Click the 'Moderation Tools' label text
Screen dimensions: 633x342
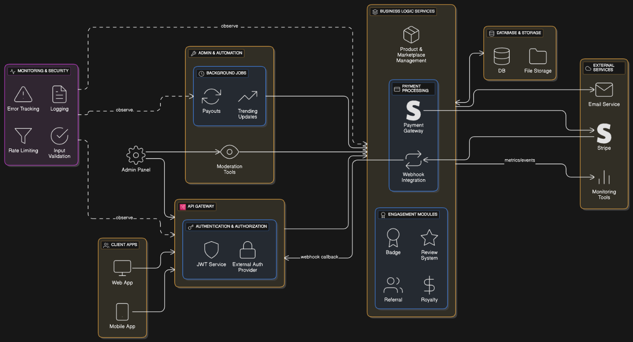click(x=230, y=169)
